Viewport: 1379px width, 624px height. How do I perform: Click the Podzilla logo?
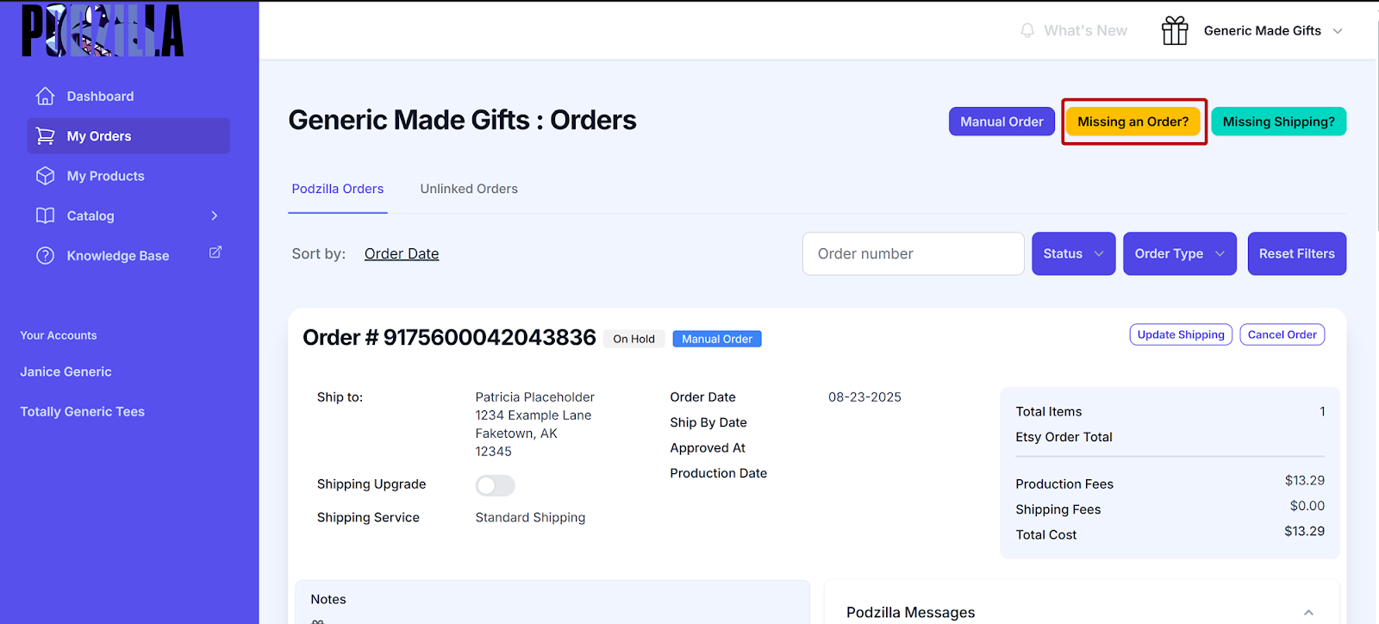click(x=103, y=31)
